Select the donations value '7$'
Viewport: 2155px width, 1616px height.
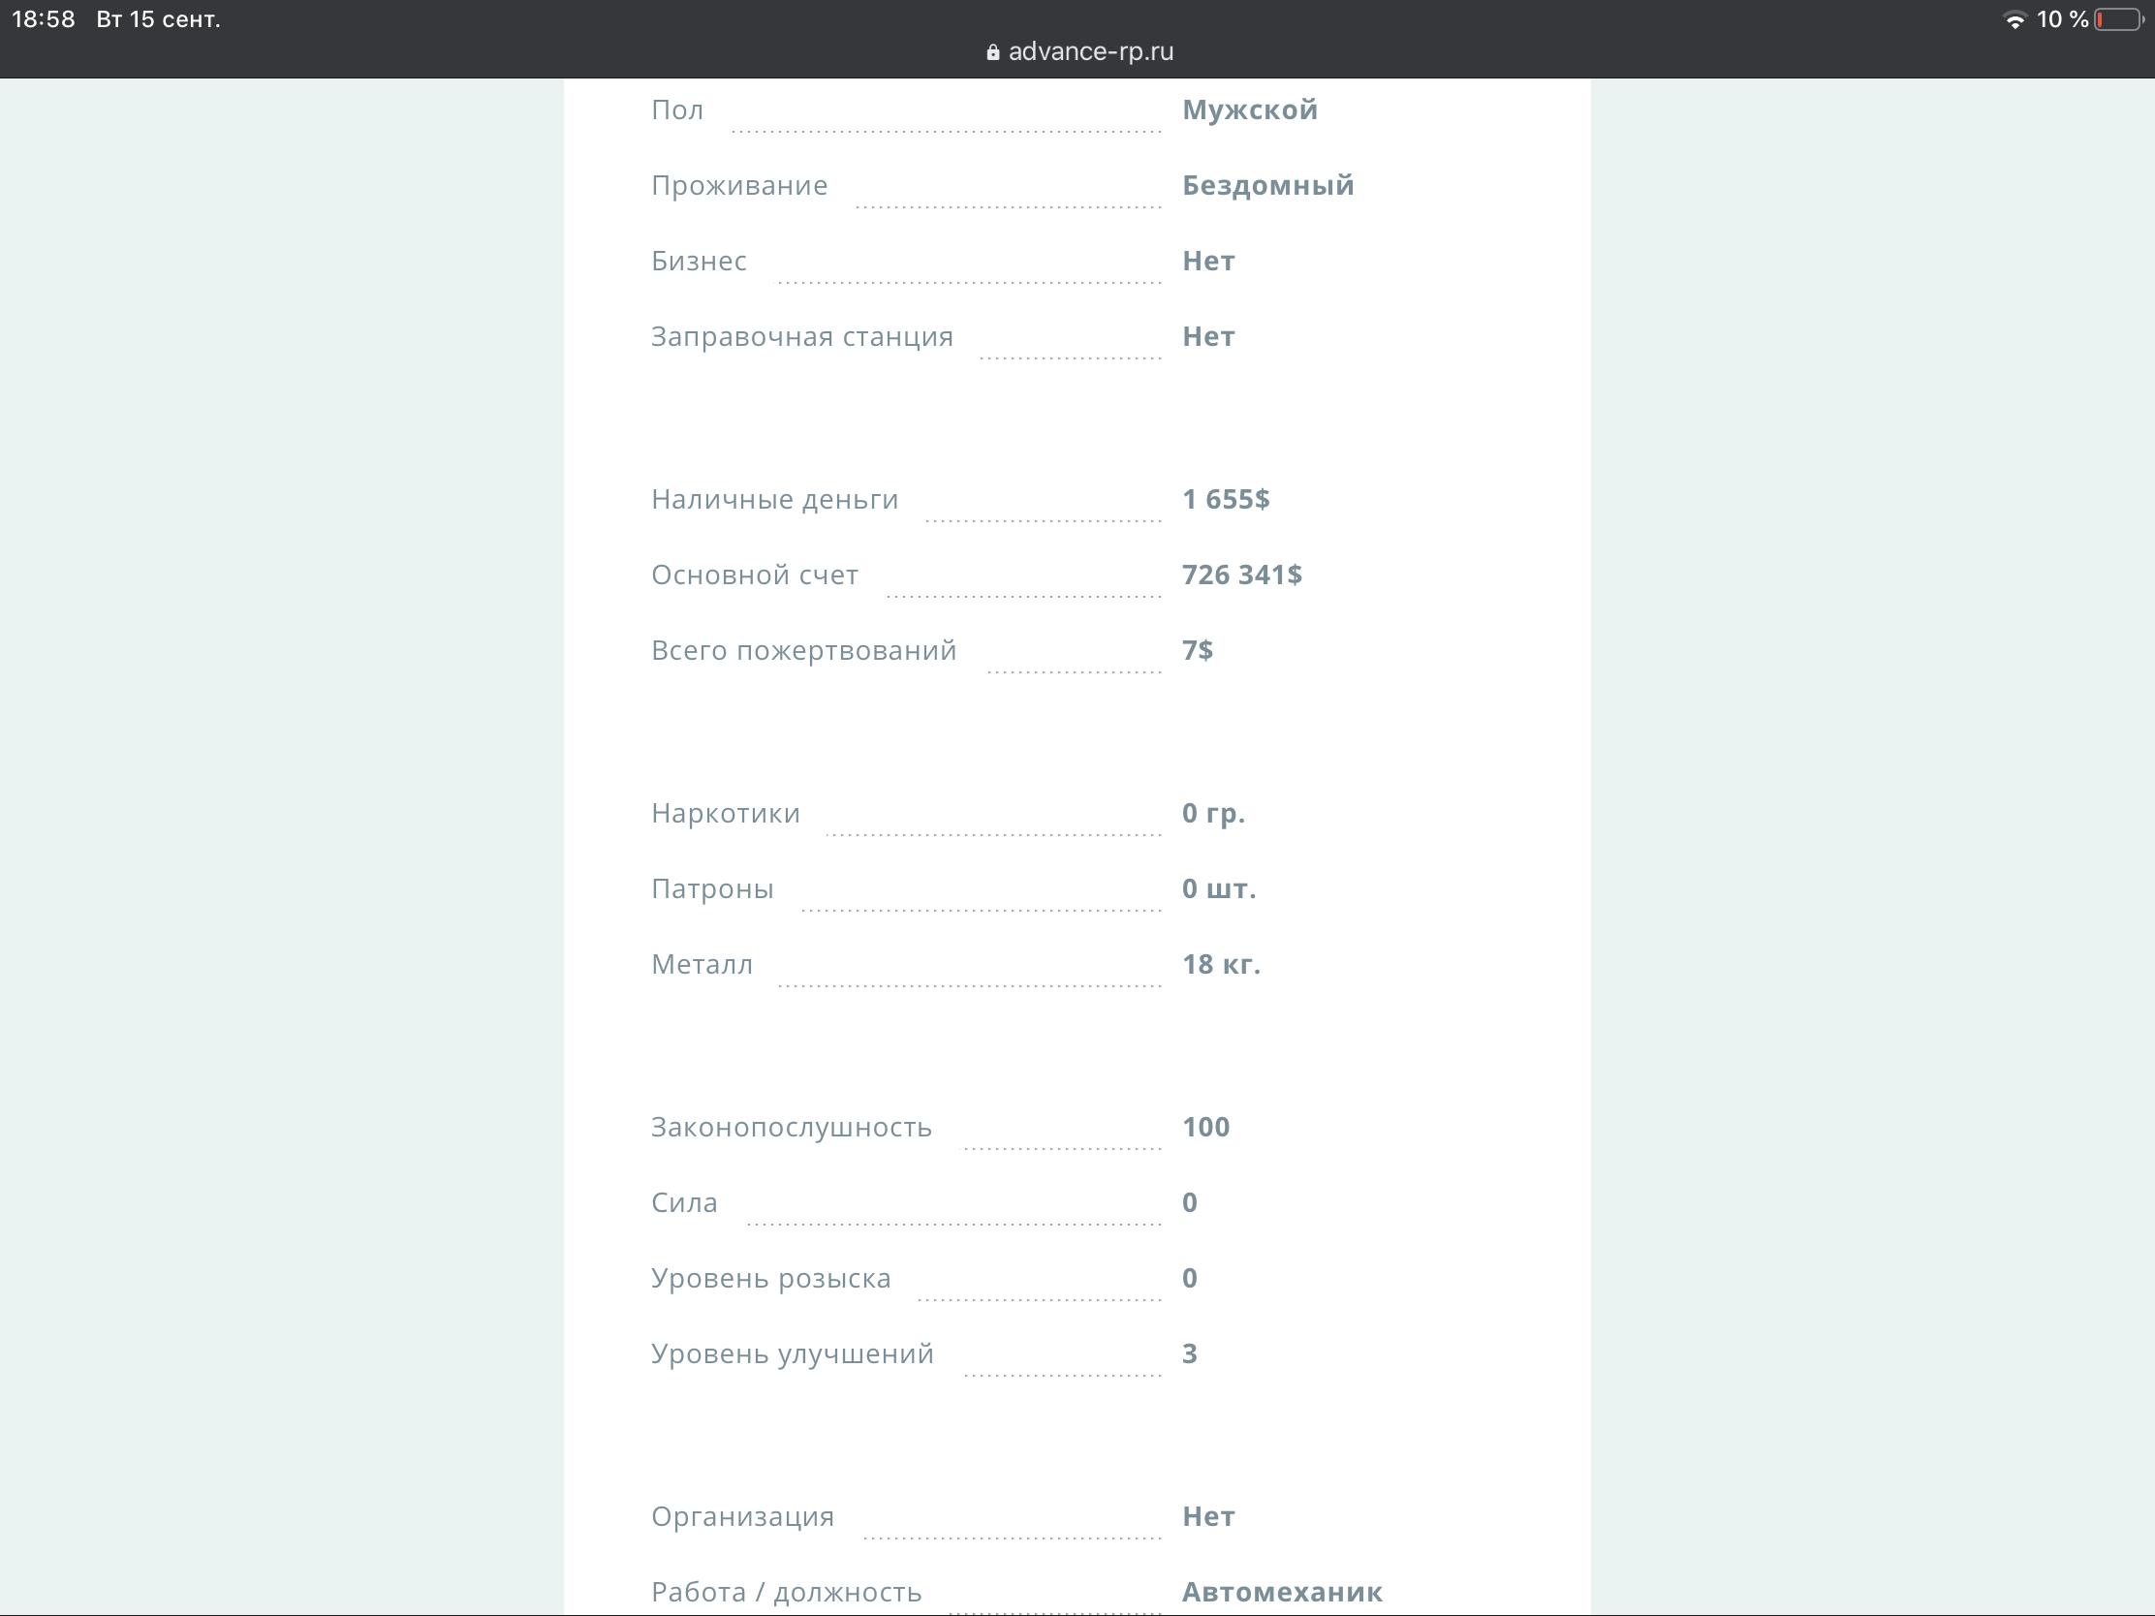click(1198, 651)
